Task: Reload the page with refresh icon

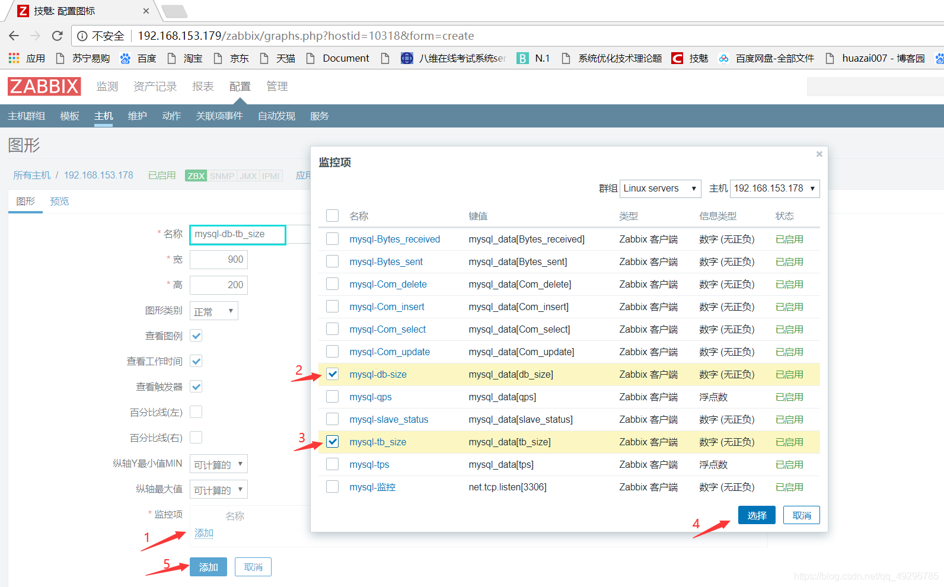Action: (58, 36)
